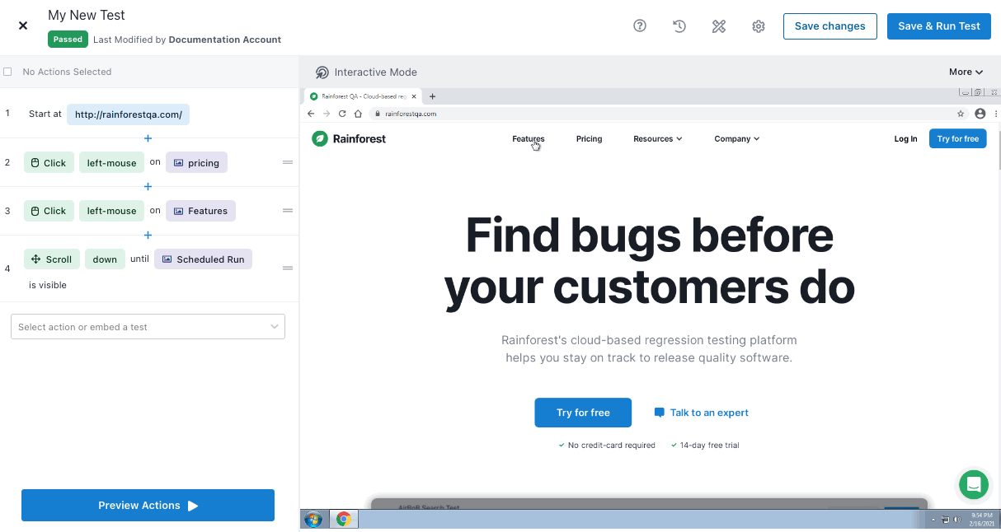
Task: Click the hero Try for free button
Action: 583,413
